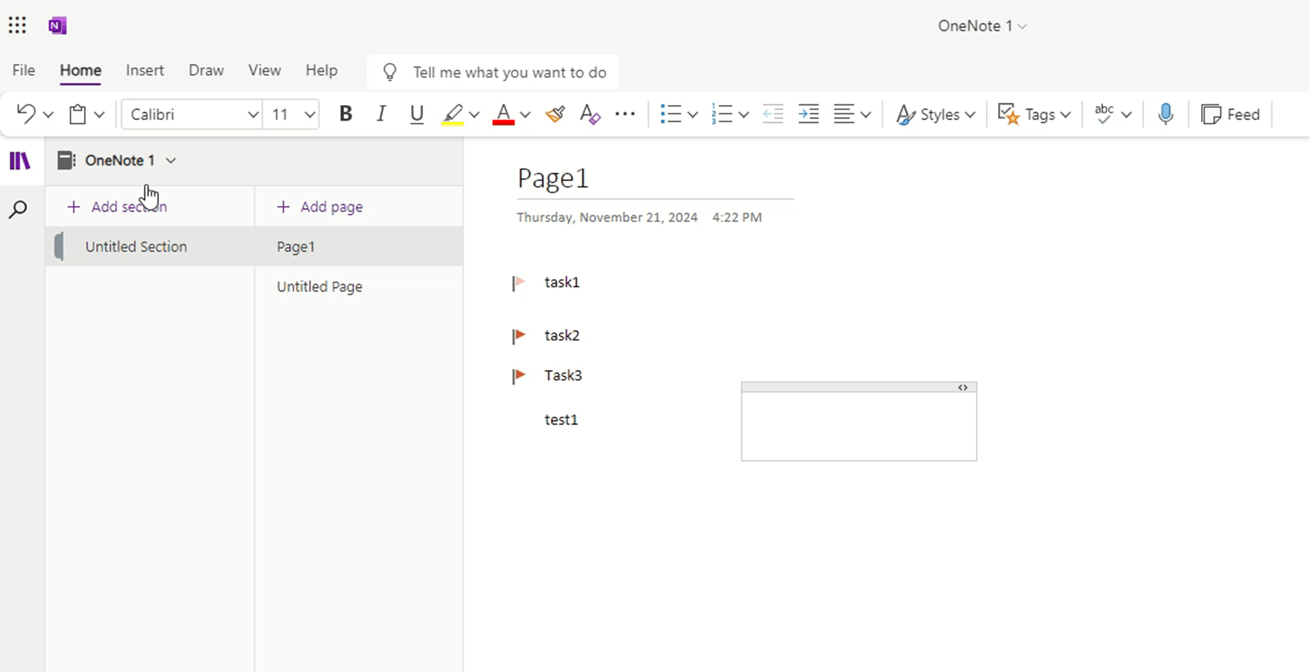Start dictation with the microphone icon
Image resolution: width=1309 pixels, height=672 pixels.
(1165, 114)
